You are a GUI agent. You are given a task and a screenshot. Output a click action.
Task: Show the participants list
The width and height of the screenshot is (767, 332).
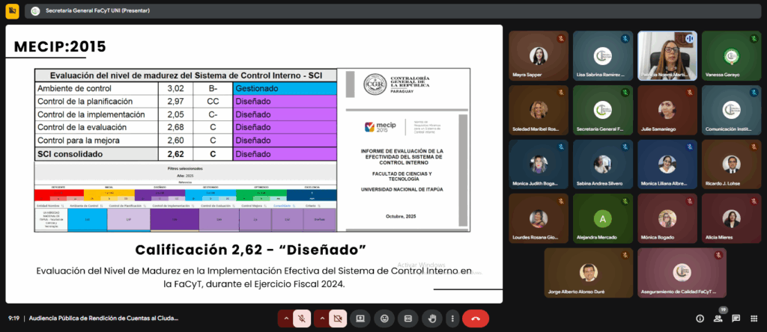click(718, 319)
